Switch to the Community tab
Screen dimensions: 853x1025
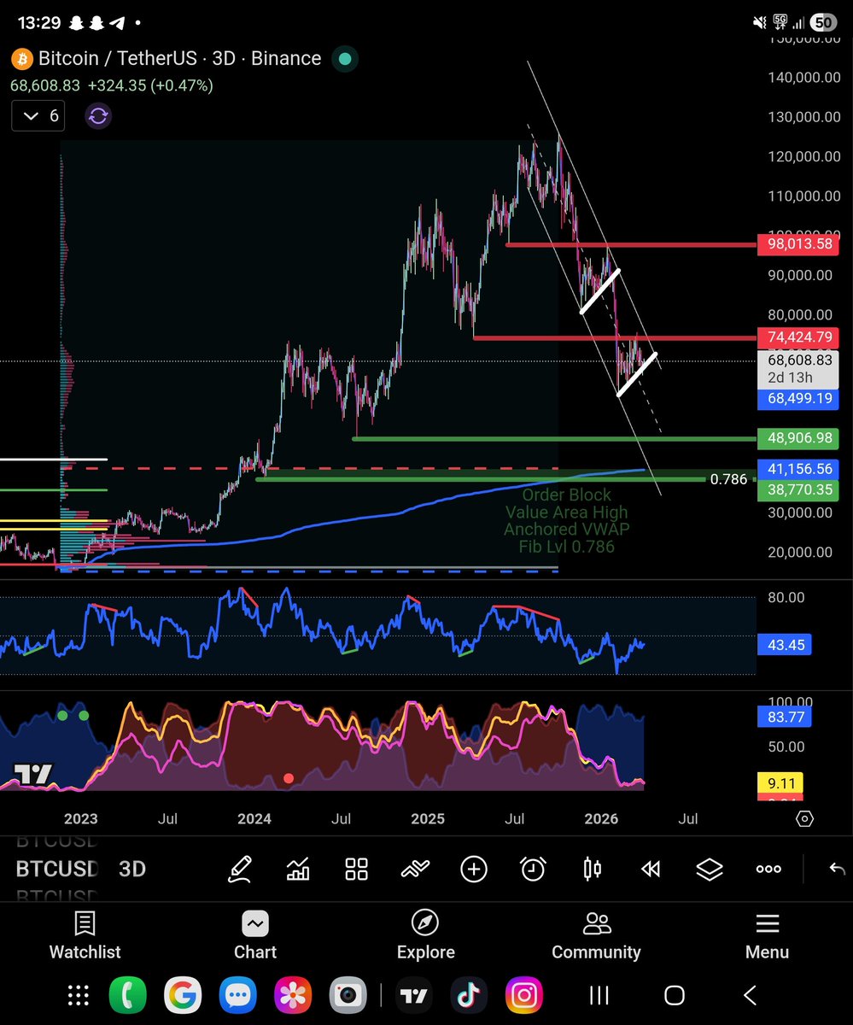596,934
